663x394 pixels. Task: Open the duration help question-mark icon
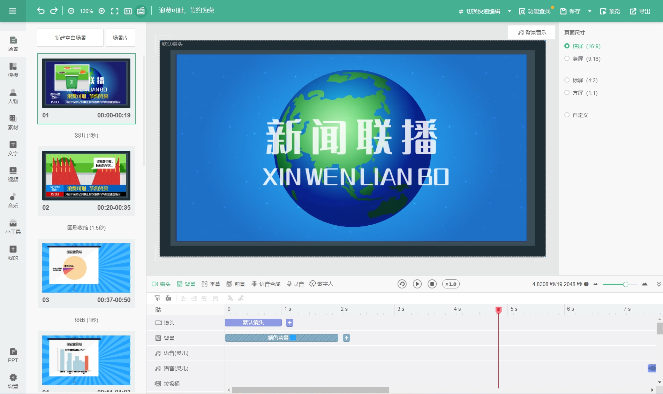point(586,284)
